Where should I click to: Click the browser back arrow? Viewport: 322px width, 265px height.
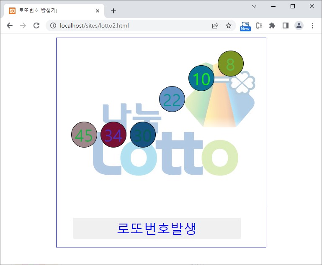[x=10, y=25]
